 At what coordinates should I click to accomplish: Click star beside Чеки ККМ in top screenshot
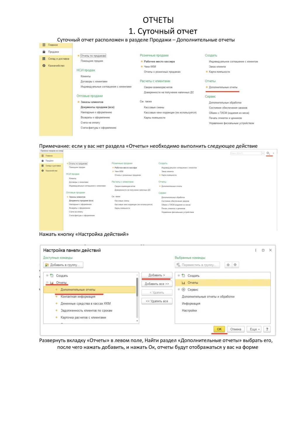[142, 67]
